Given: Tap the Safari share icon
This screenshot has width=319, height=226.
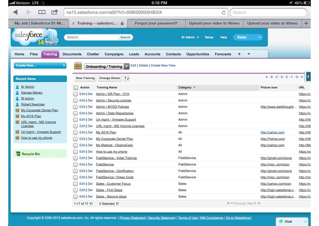Looking at the screenshot, I should coord(54,12).
